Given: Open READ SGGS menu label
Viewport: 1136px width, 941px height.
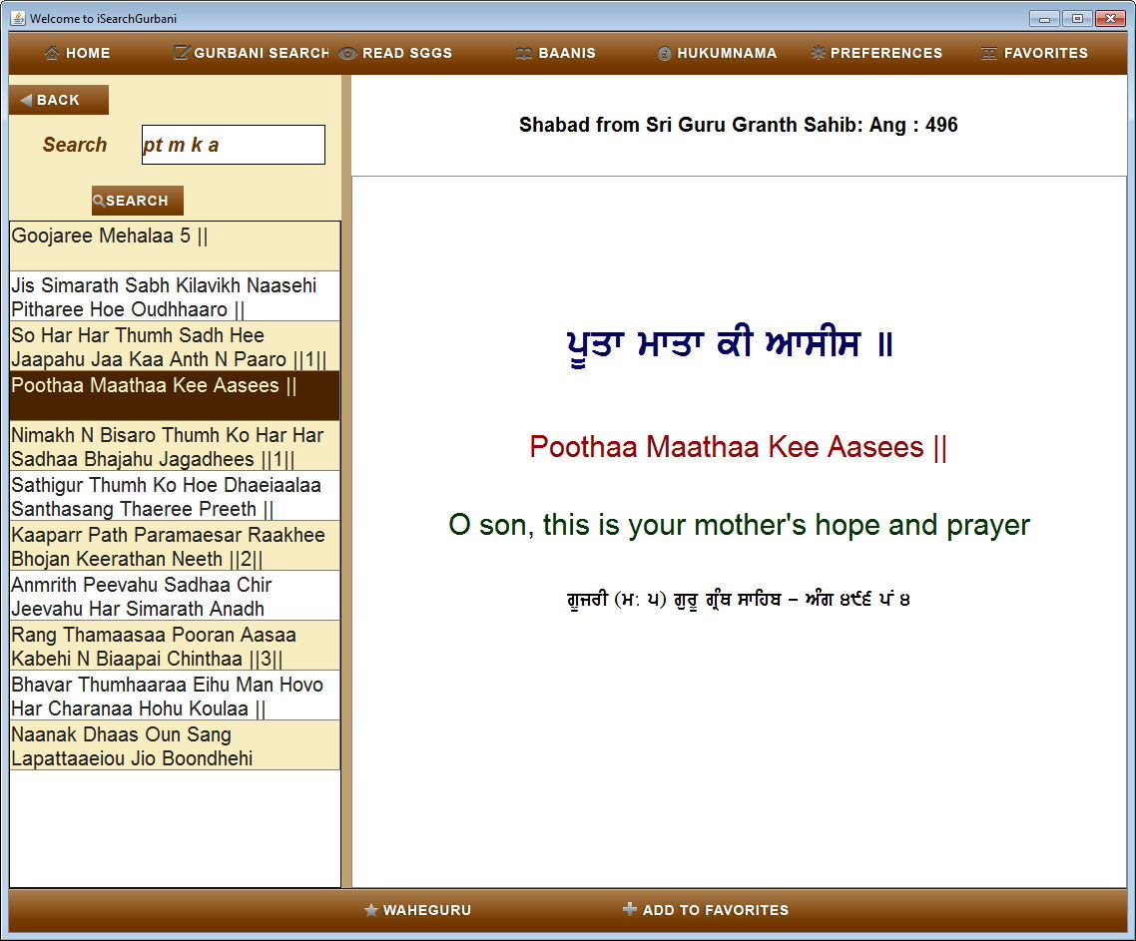Looking at the screenshot, I should click(407, 53).
